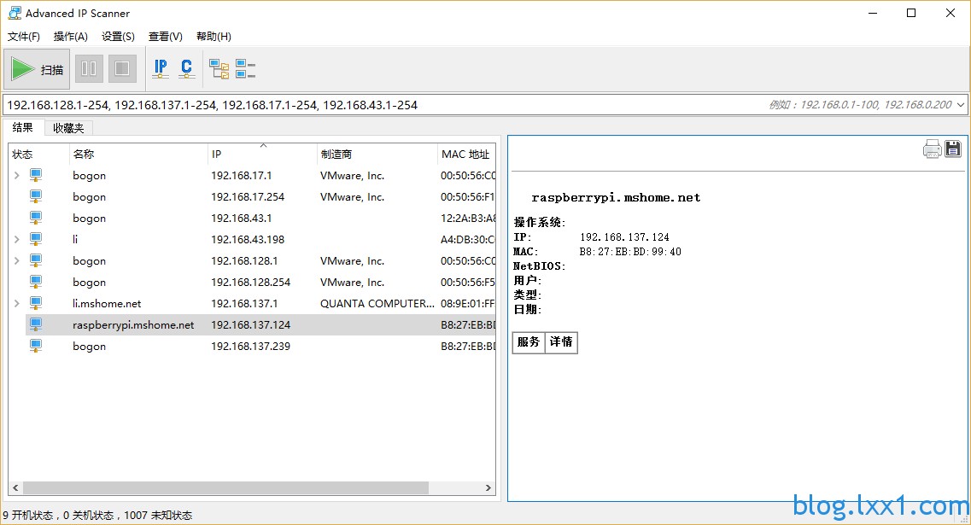Click the raspberrypi.mshome.net heading in details pane
This screenshot has height=525, width=971.
point(616,197)
